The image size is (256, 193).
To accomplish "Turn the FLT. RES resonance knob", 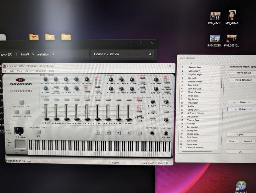I will pyautogui.click(x=121, y=80).
